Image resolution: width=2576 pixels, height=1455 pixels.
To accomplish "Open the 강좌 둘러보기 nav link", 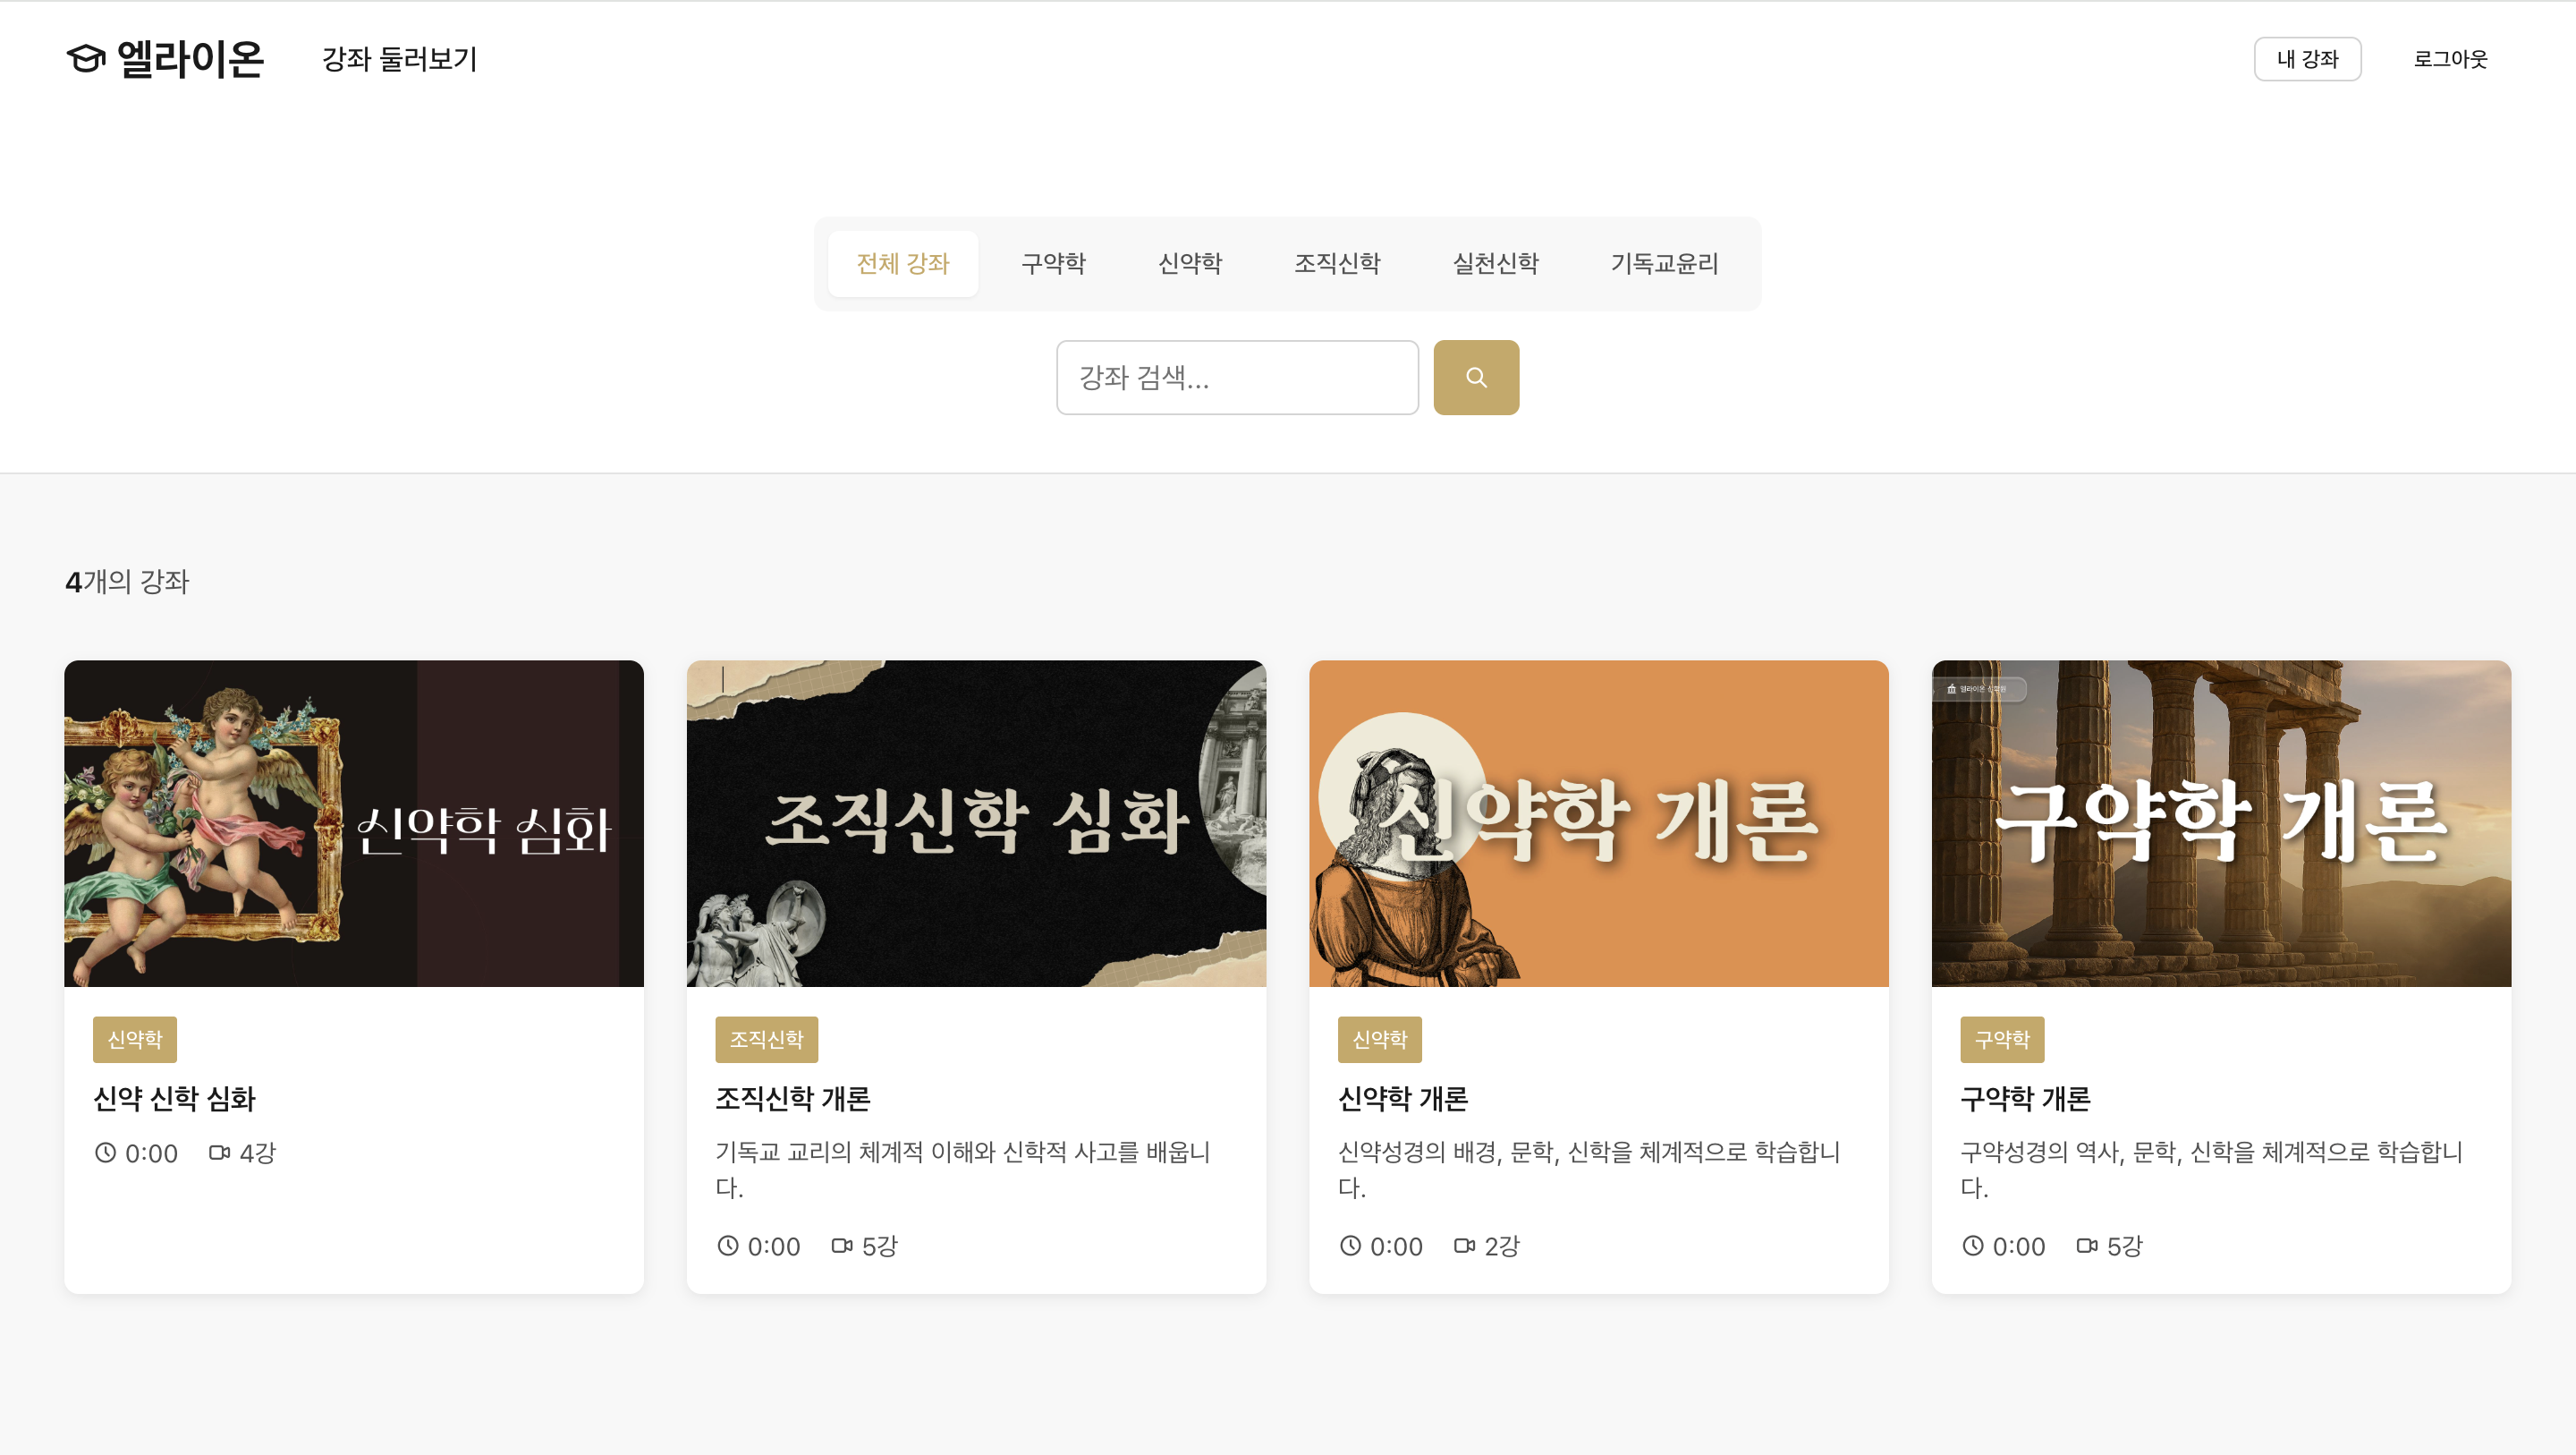I will pyautogui.click(x=399, y=59).
